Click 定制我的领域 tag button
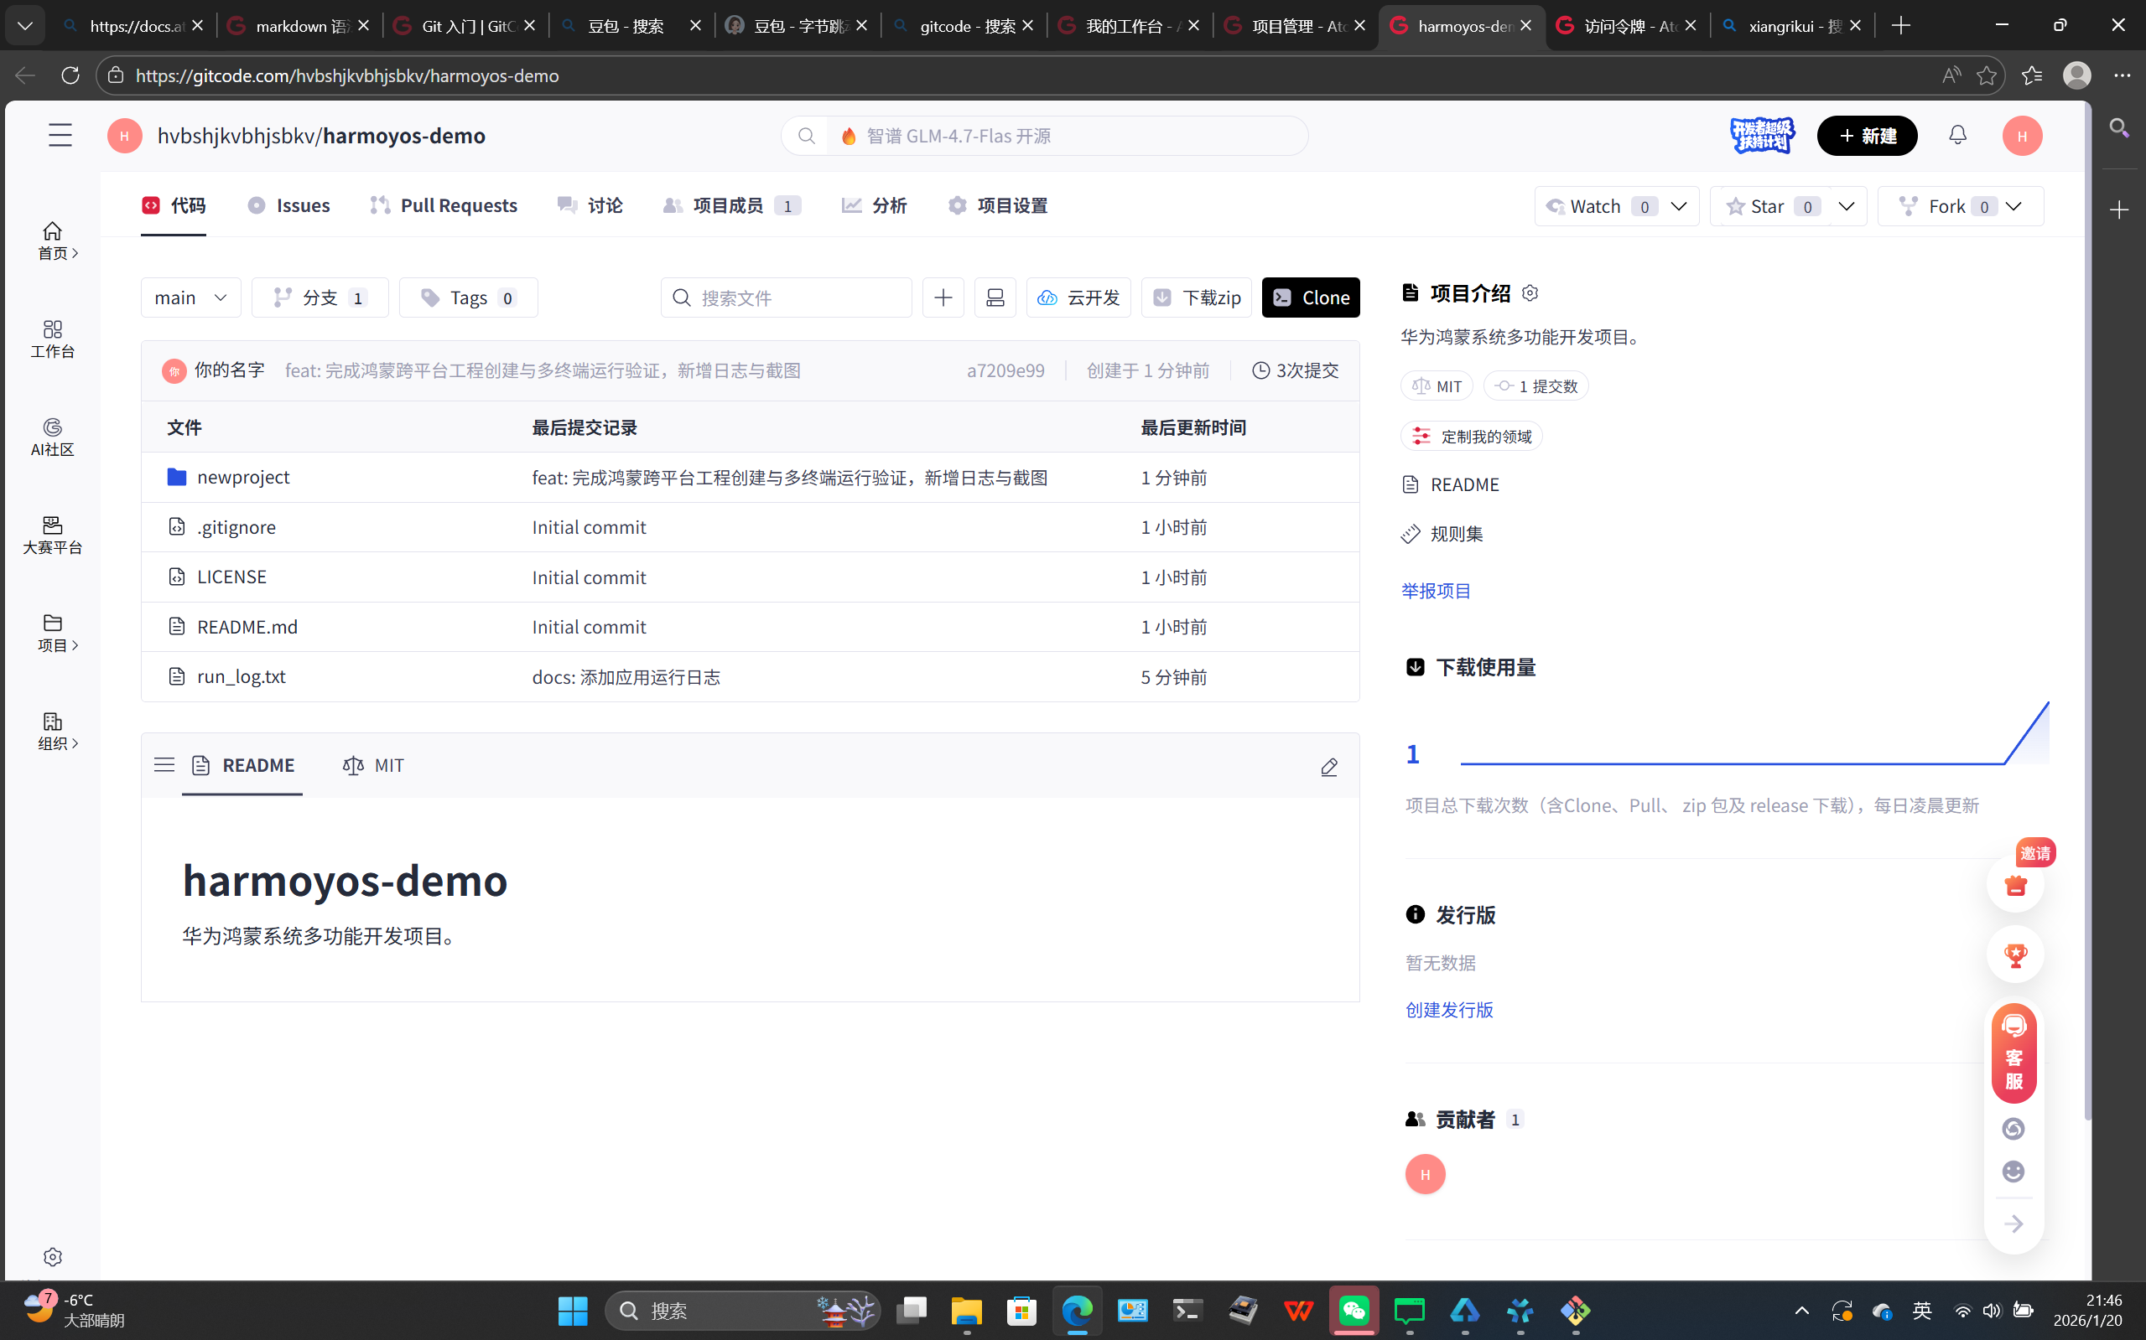This screenshot has width=2146, height=1340. (x=1472, y=436)
